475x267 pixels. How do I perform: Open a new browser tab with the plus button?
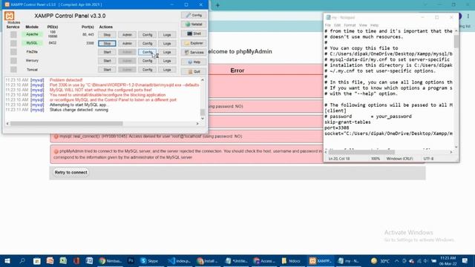[217, 5]
